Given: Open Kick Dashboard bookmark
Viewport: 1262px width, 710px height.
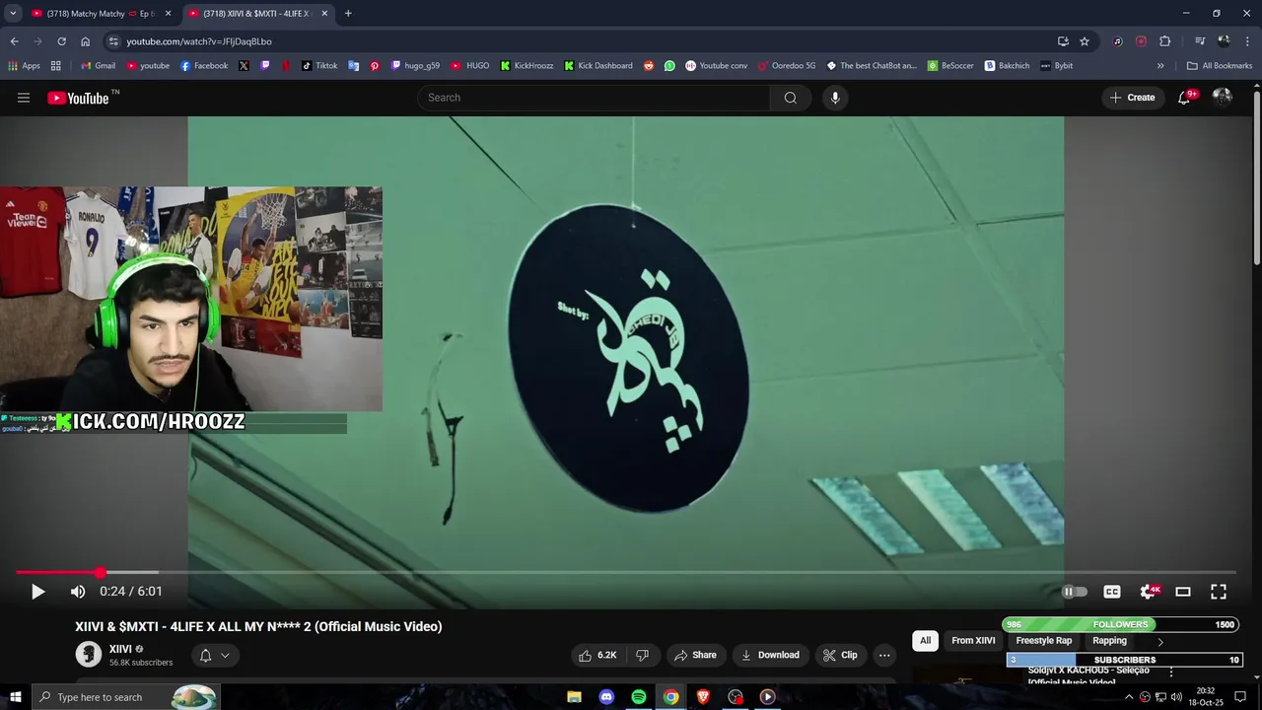Looking at the screenshot, I should click(x=598, y=66).
